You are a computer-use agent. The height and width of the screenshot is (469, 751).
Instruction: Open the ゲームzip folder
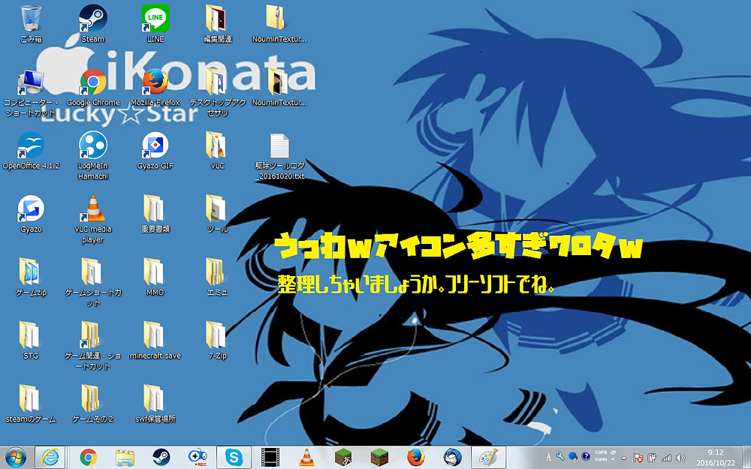click(31, 278)
